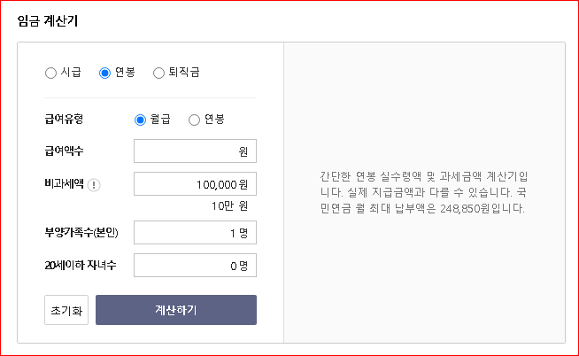Click the 국민연금 description text on the right
The height and width of the screenshot is (356, 579).
(423, 192)
